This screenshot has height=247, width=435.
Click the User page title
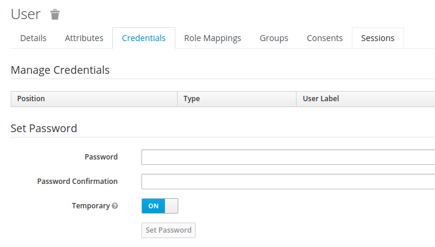click(26, 14)
